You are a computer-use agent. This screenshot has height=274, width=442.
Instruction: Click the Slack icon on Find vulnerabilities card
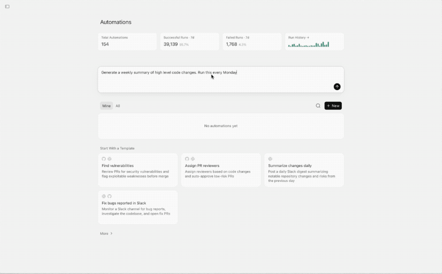click(110, 159)
